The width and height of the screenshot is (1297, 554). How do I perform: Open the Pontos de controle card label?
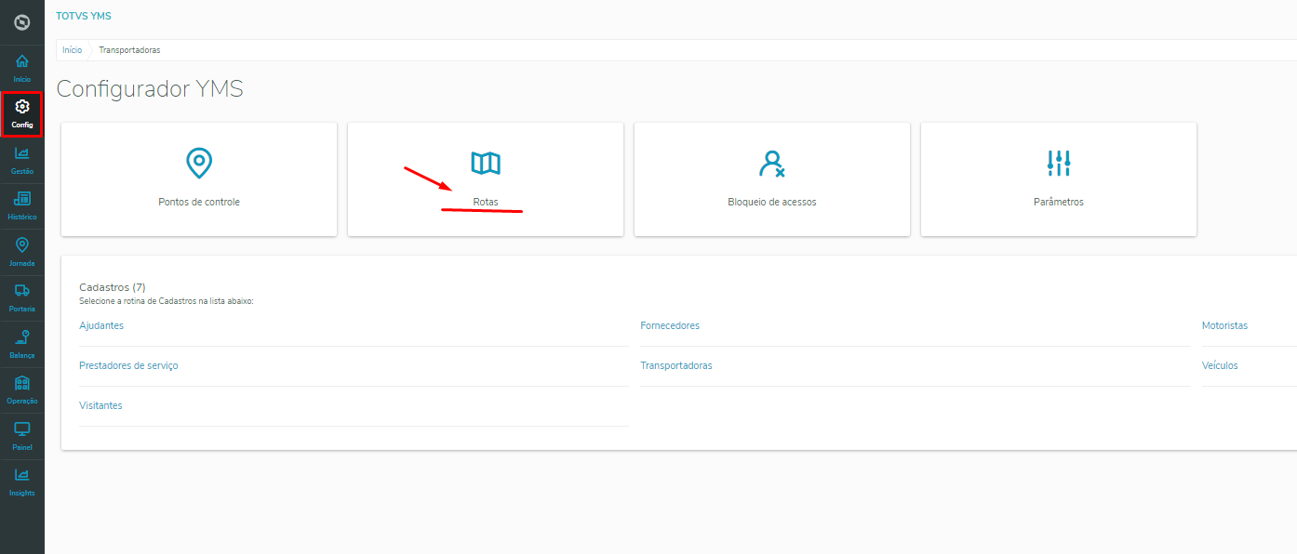199,202
